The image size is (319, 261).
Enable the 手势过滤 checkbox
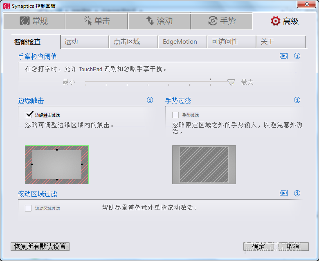(175, 115)
